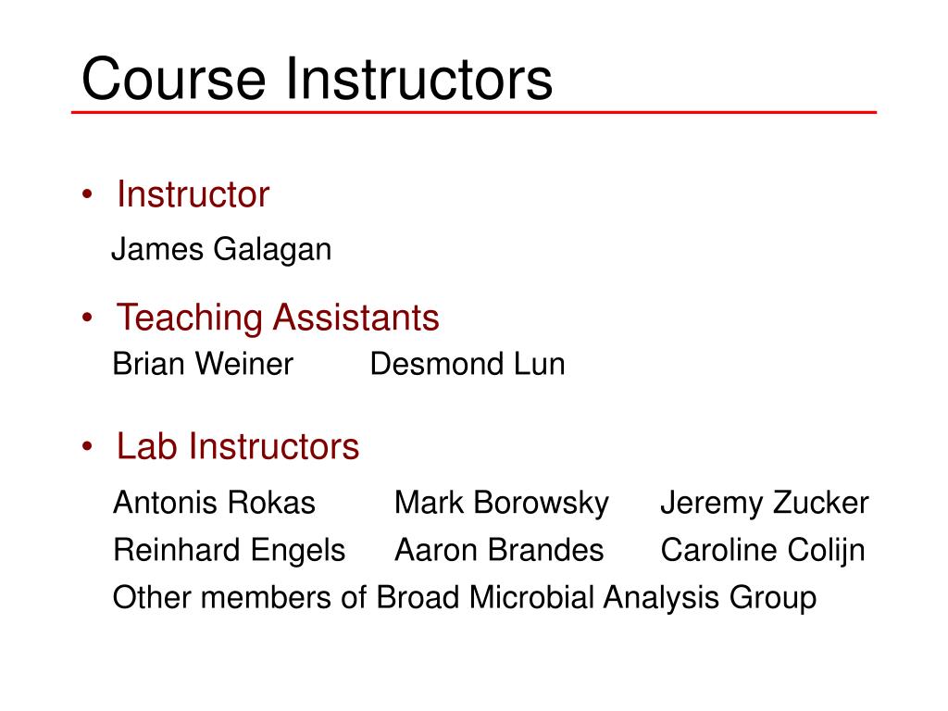The height and width of the screenshot is (711, 948).
Task: Click the name Antonis Rokas
Action: 214,503
